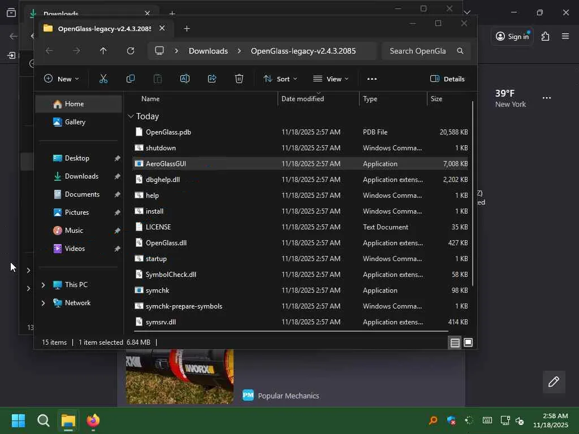Select symchk-prepare-symbols file
The height and width of the screenshot is (434, 579).
(300, 306)
